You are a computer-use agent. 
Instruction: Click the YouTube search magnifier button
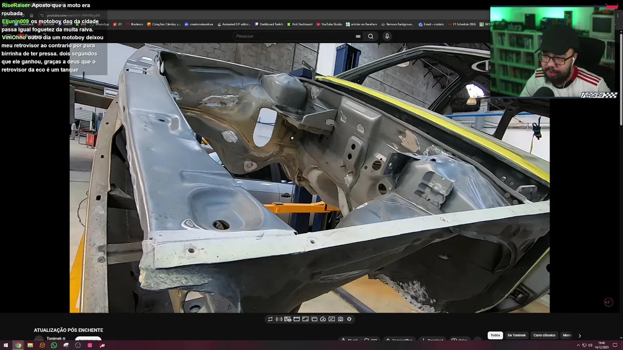[370, 36]
